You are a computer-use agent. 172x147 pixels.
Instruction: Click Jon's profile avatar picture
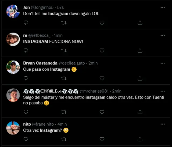pyautogui.click(x=13, y=11)
